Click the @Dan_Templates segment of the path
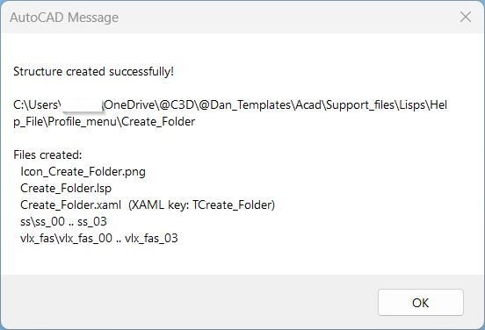This screenshot has width=485, height=330. (244, 105)
